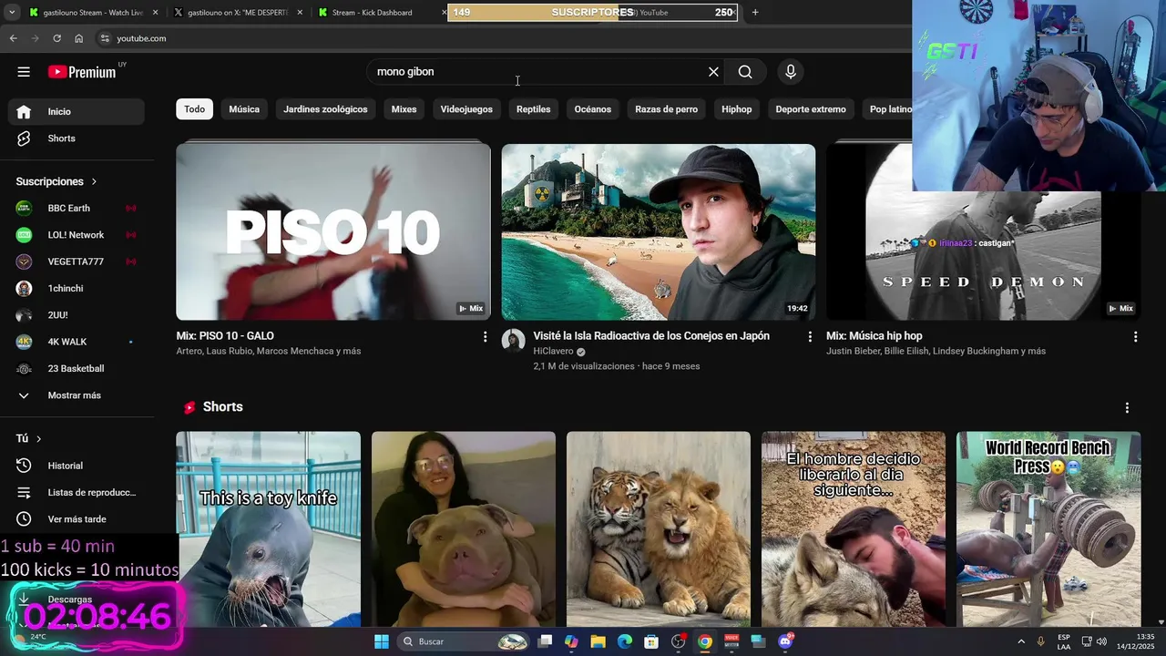
Task: Open the Microsoft Store taskbar icon
Action: click(x=651, y=641)
